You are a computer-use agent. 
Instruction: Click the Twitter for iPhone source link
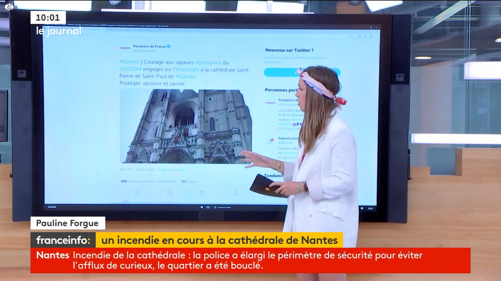(171, 170)
